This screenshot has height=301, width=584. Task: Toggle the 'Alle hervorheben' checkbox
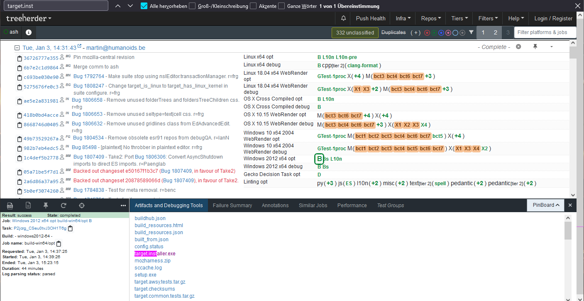(x=144, y=6)
